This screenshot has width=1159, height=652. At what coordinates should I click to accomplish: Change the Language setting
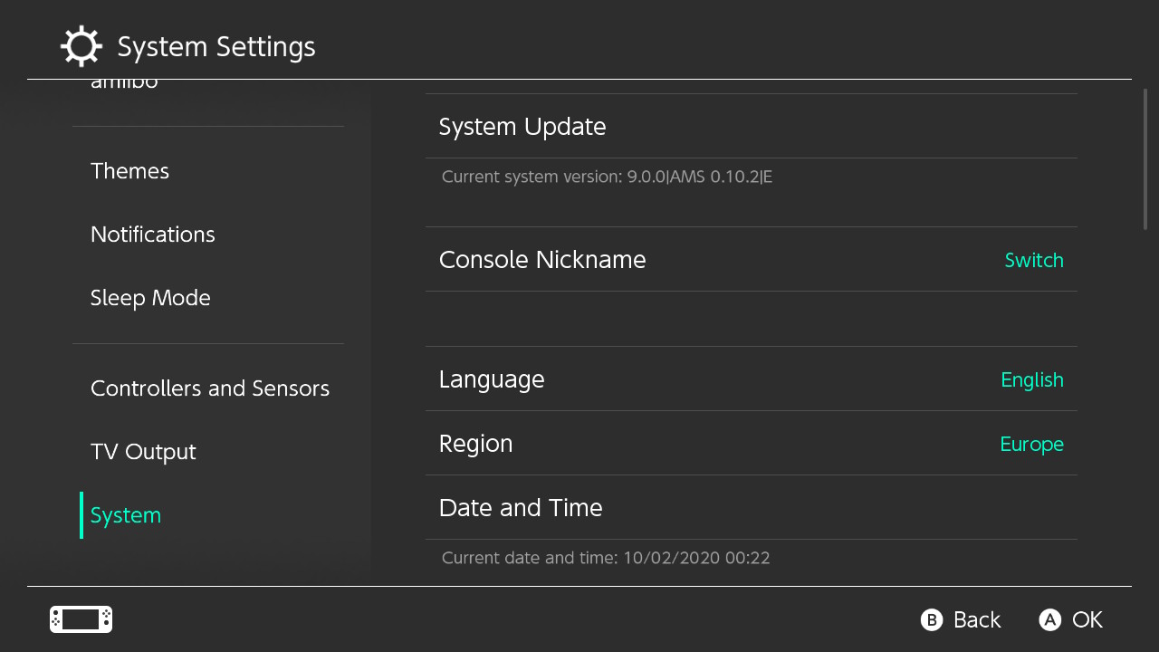pyautogui.click(x=751, y=379)
